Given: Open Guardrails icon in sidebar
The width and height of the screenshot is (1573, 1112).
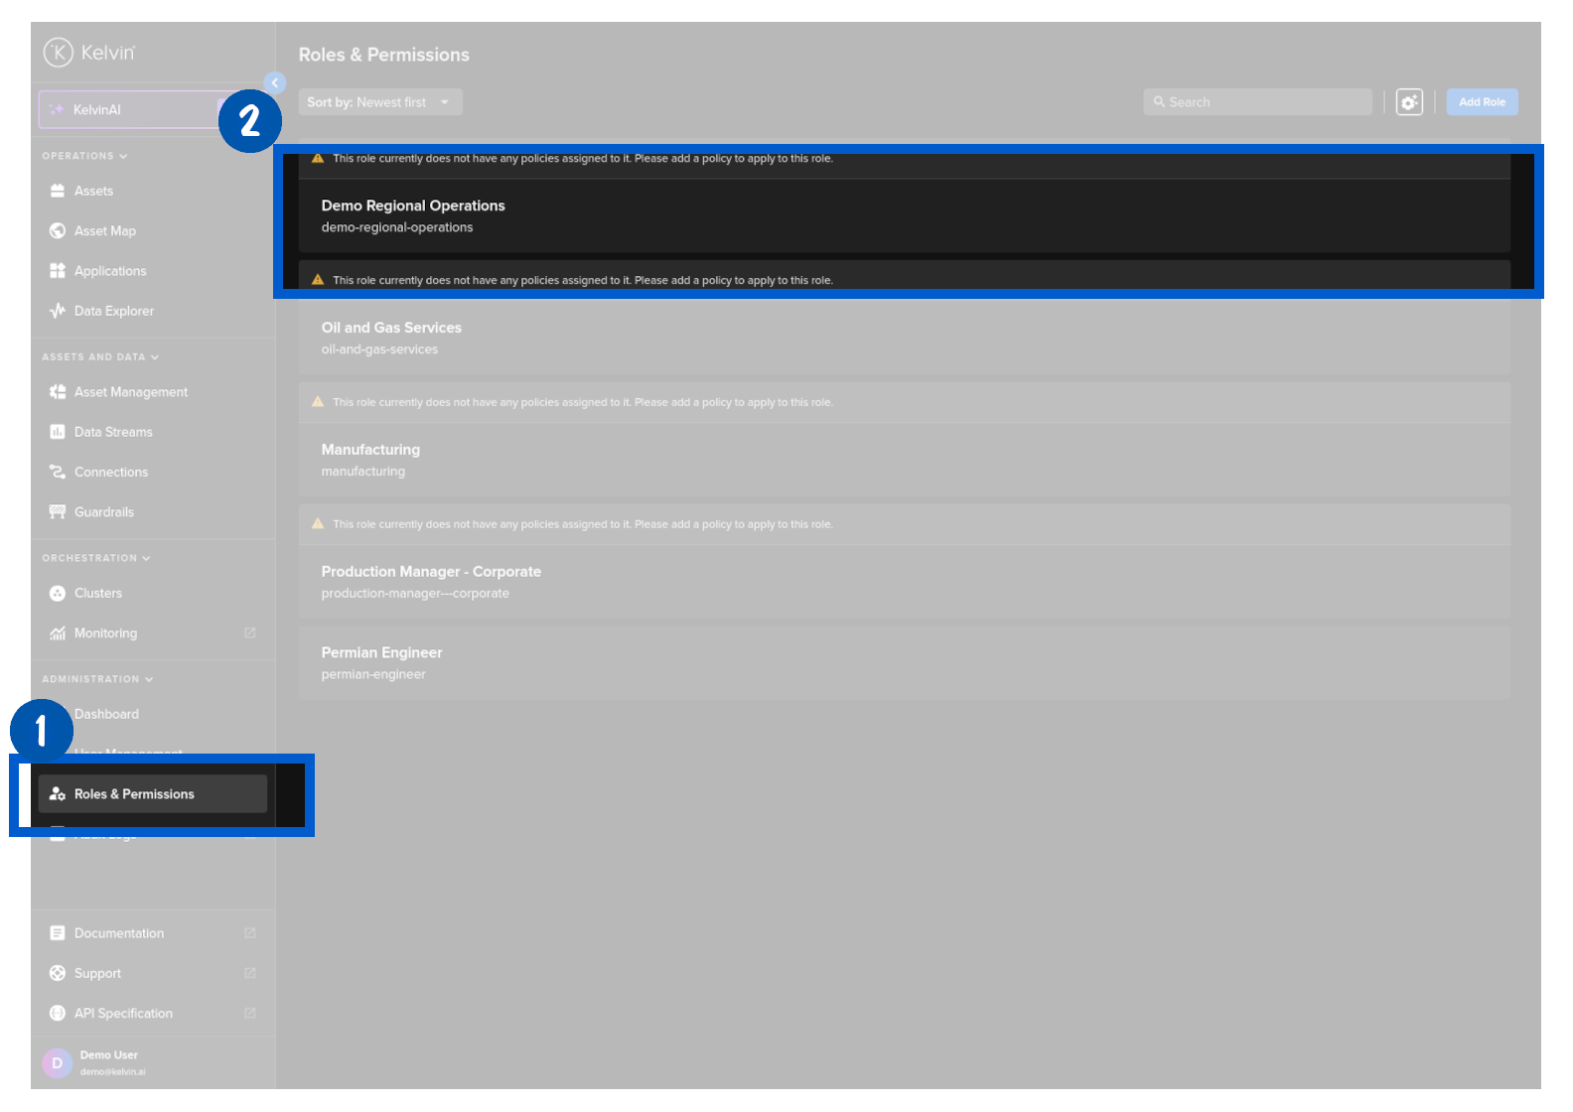Looking at the screenshot, I should (x=58, y=512).
